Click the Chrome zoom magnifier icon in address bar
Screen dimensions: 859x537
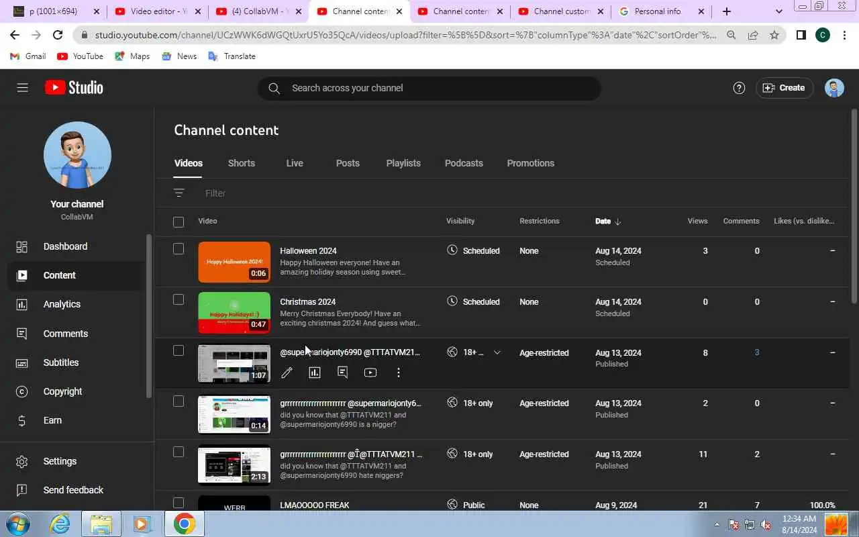(x=731, y=35)
